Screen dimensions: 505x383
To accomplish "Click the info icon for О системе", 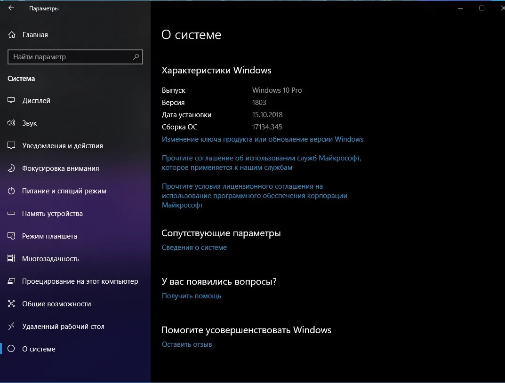I will (11, 349).
